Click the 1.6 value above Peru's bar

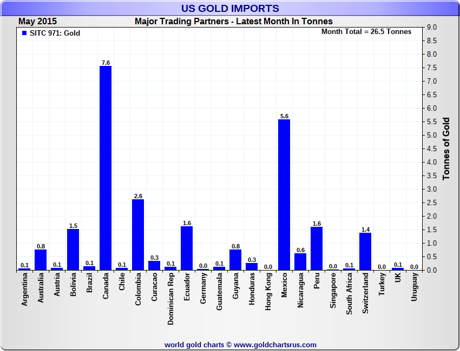[317, 224]
